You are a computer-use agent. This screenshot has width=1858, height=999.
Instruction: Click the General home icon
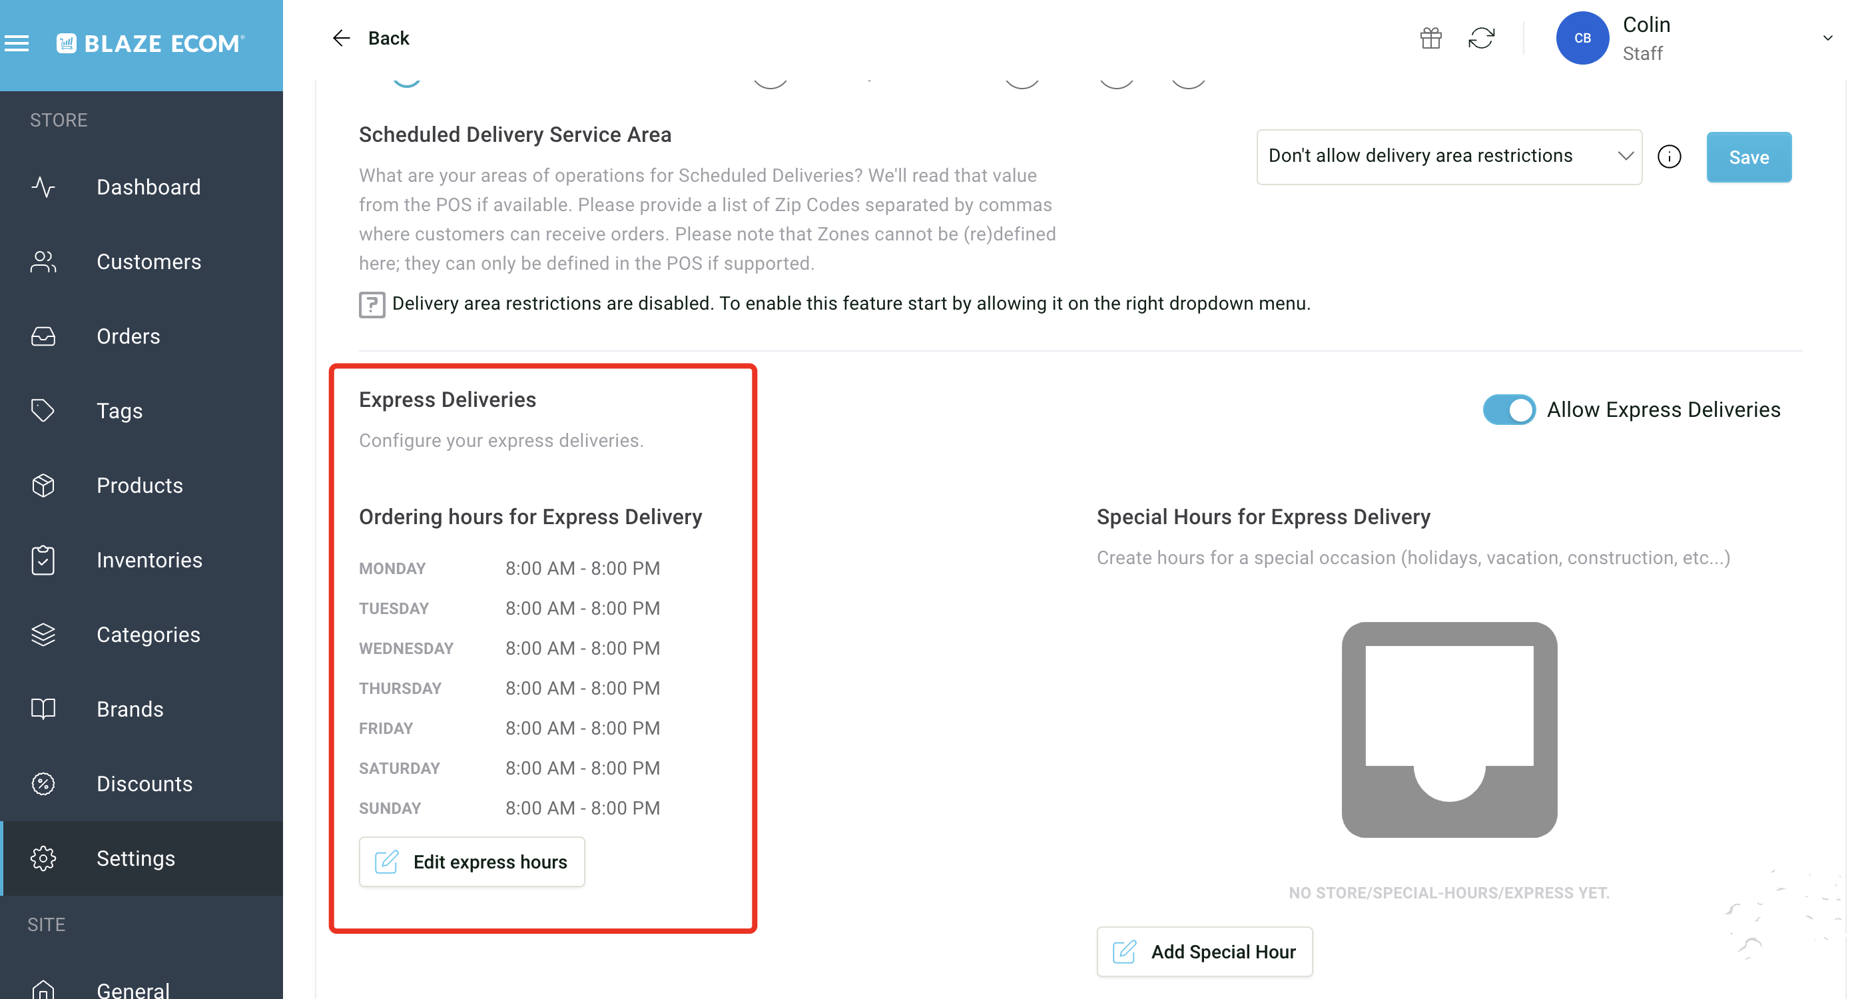click(x=43, y=990)
